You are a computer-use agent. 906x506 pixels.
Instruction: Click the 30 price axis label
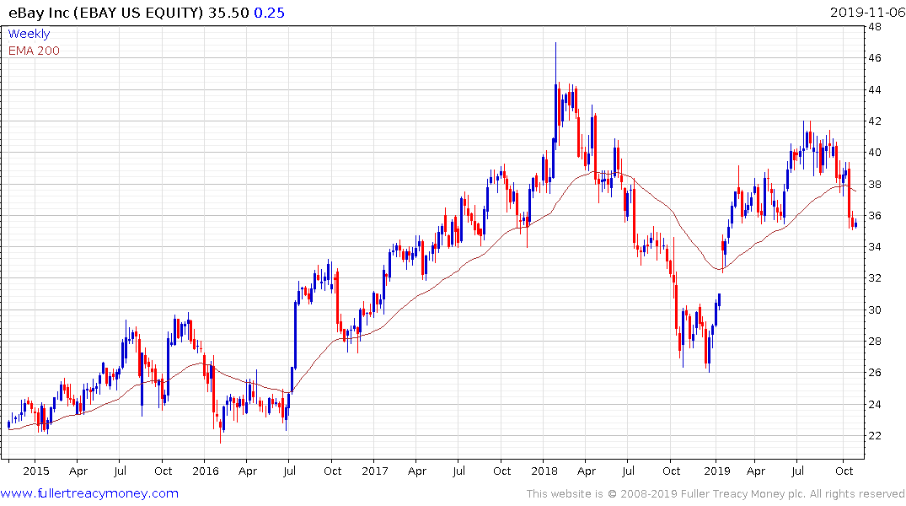pyautogui.click(x=874, y=310)
